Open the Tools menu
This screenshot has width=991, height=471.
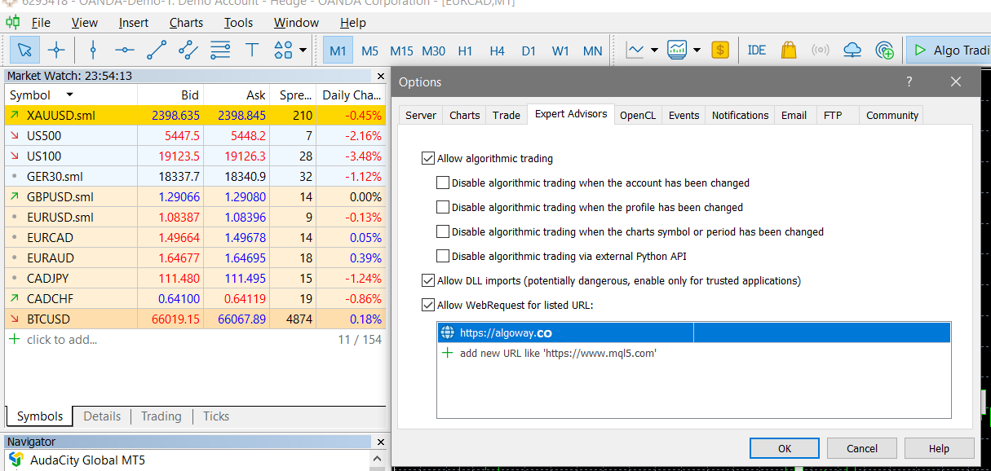coord(239,23)
